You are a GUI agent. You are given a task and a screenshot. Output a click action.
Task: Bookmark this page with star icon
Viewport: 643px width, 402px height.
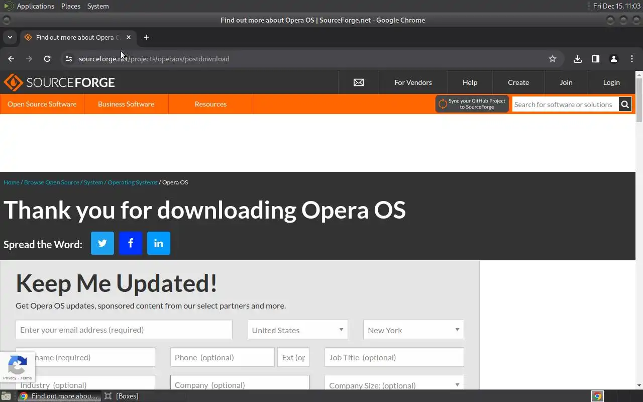553,59
